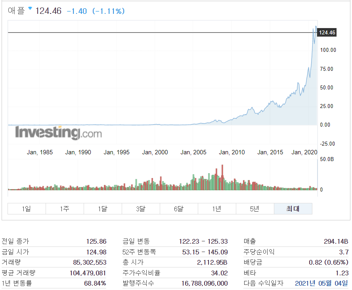Click the 금일 시가 value 124.98
This screenshot has width=352, height=290.
click(x=96, y=252)
